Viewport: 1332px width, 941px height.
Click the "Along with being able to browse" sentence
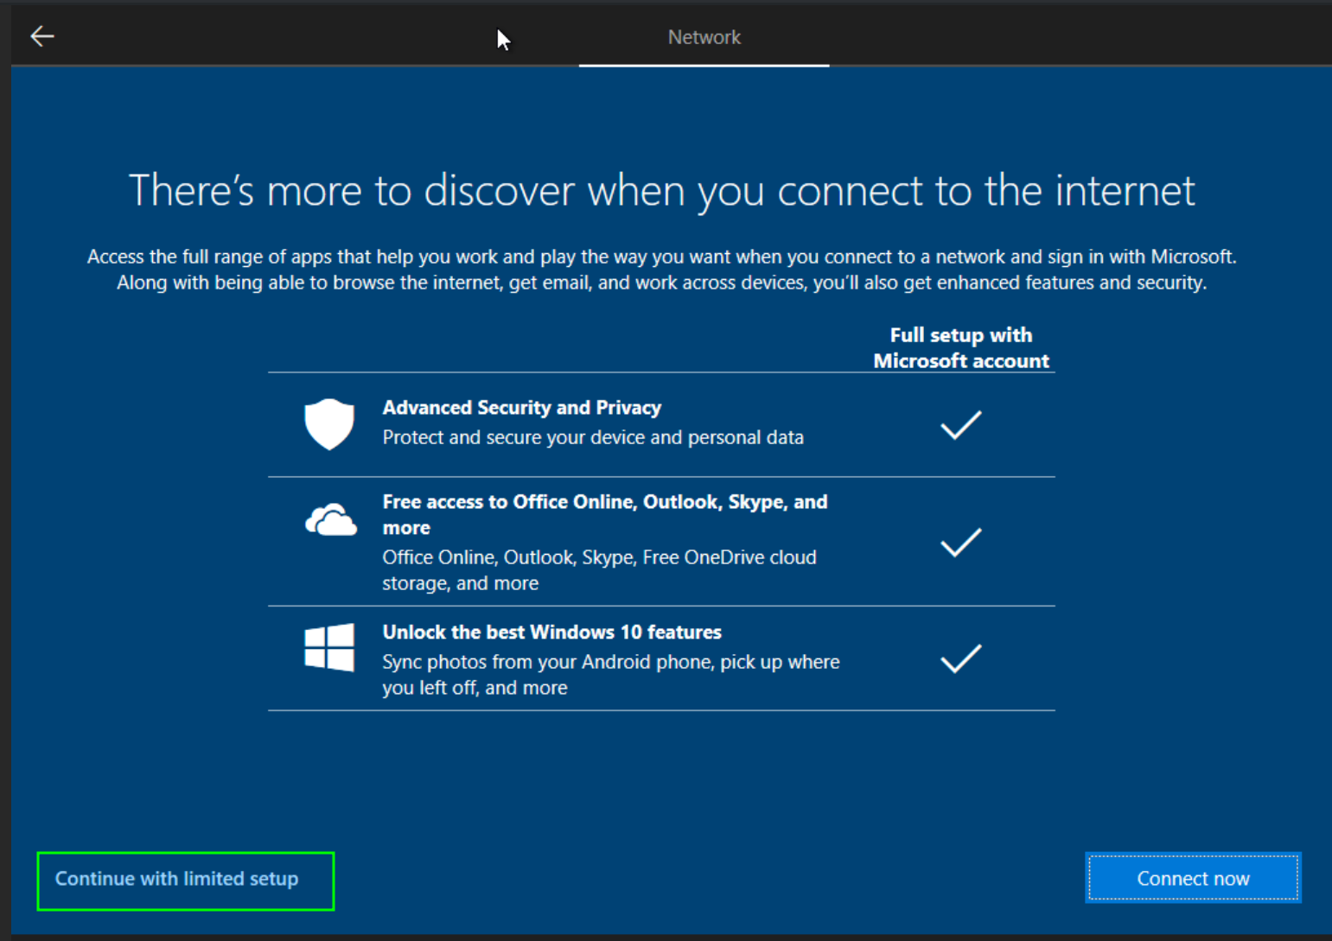(661, 283)
